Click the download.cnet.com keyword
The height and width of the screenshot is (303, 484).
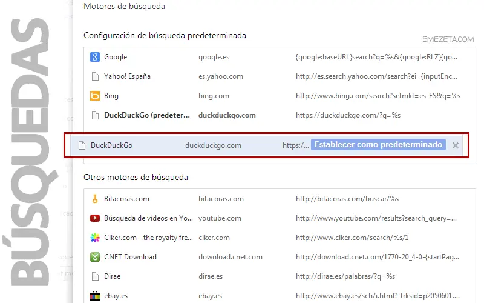point(231,257)
